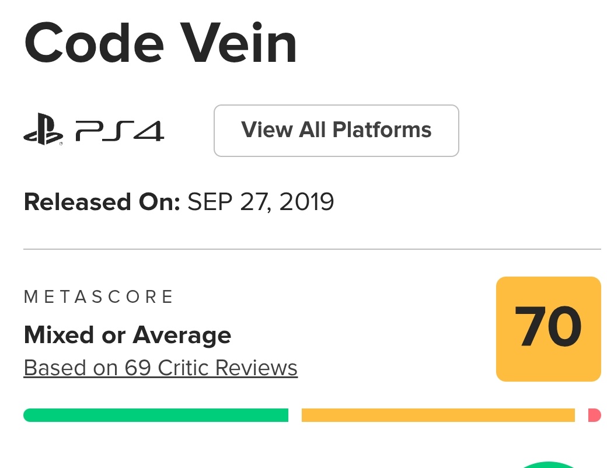Image resolution: width=614 pixels, height=468 pixels.
Task: Select the yellow mixed reviews bar segment
Action: (438, 415)
